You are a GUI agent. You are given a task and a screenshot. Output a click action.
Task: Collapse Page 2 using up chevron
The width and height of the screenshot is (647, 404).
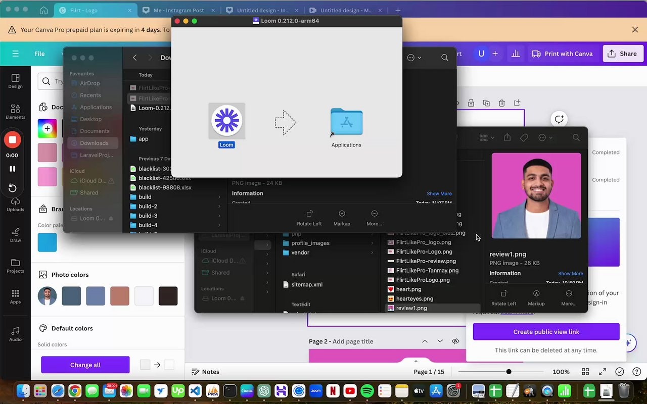pyautogui.click(x=425, y=341)
